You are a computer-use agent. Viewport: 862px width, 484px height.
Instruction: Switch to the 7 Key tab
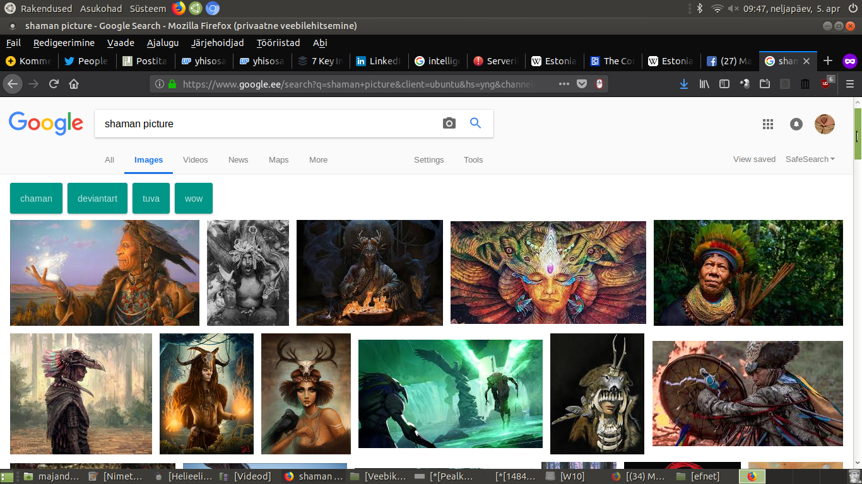pos(320,61)
